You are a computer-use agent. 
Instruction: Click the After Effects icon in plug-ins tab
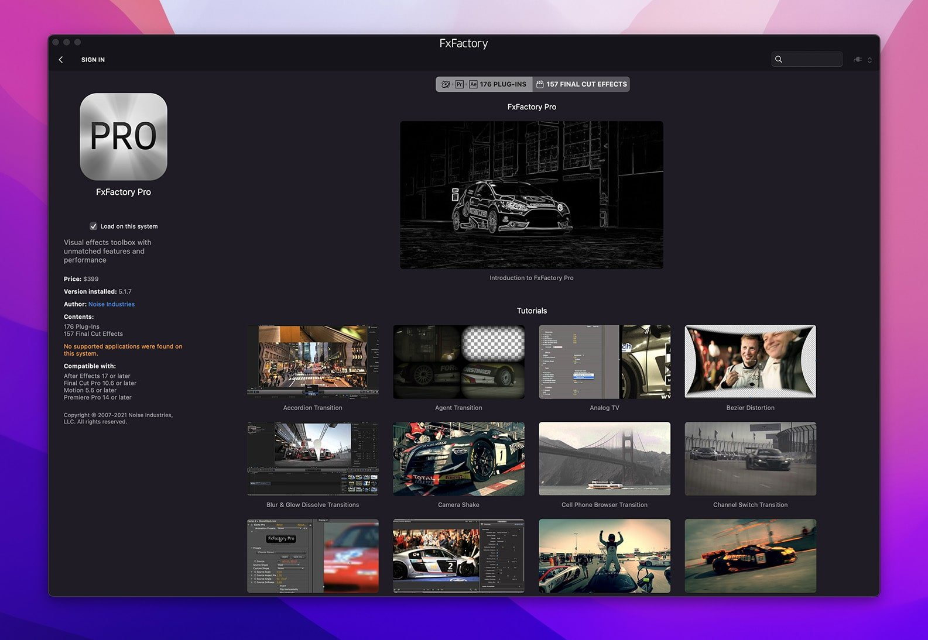(473, 84)
